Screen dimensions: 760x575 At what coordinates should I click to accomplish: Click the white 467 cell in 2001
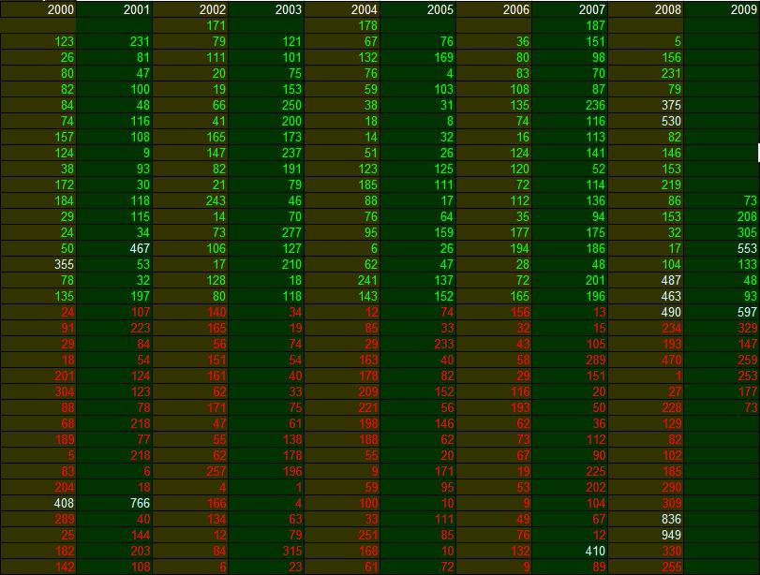tap(114, 248)
